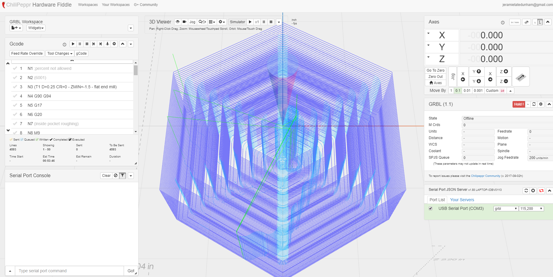Open the grbl buffer type dropdown
This screenshot has width=553, height=277.
coord(506,209)
